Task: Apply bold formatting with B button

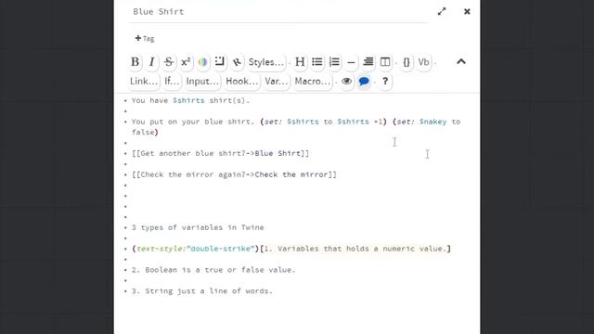Action: pyautogui.click(x=135, y=62)
